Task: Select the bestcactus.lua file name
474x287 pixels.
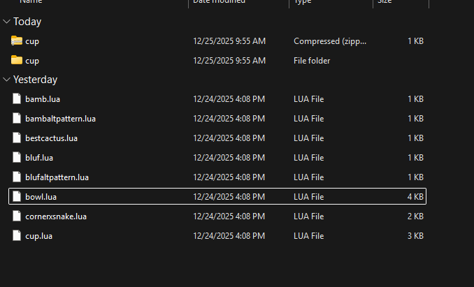Action: coord(51,138)
